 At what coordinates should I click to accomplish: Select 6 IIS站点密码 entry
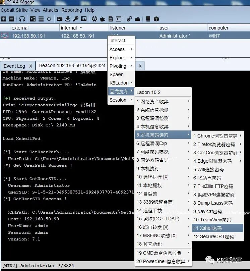click(217, 178)
